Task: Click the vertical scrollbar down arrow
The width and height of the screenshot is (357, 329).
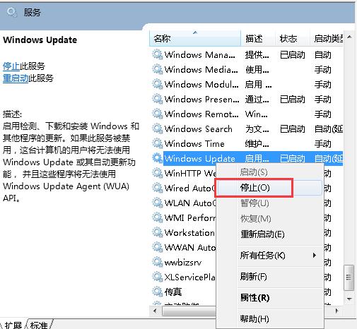Action: click(349, 299)
